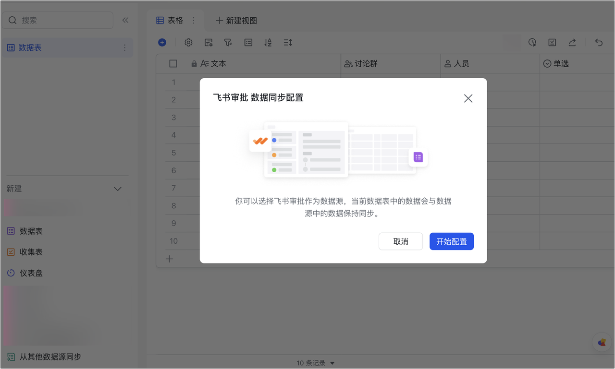Select the 表格 view tab

(170, 21)
